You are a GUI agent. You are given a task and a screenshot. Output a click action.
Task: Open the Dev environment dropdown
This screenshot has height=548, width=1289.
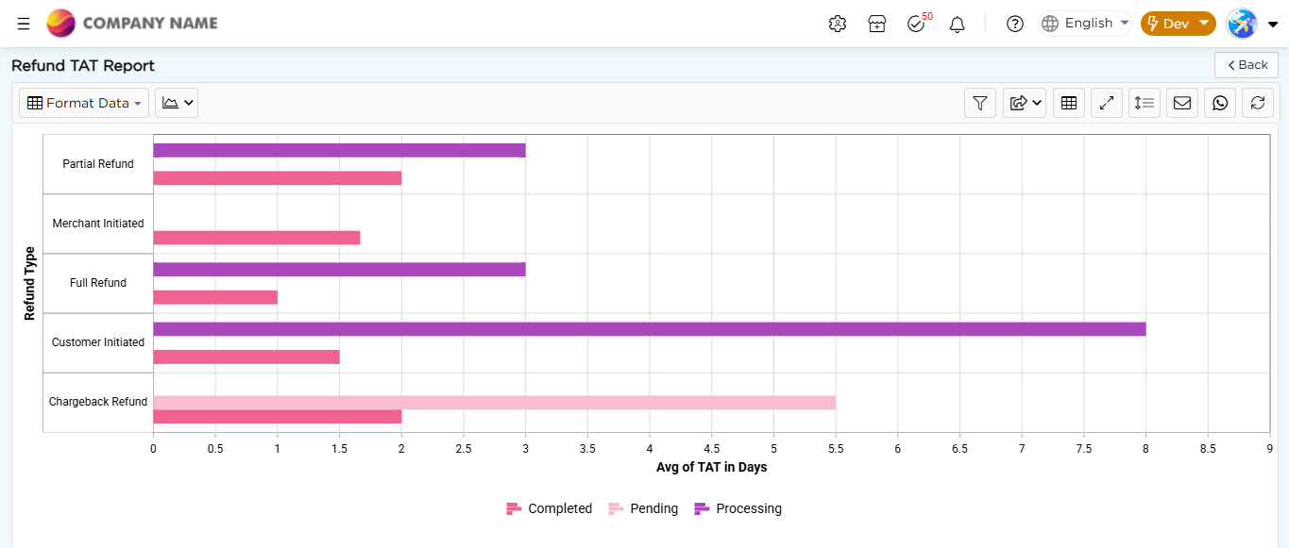click(1178, 24)
